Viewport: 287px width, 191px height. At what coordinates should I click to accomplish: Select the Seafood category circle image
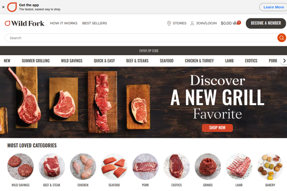[114, 167]
